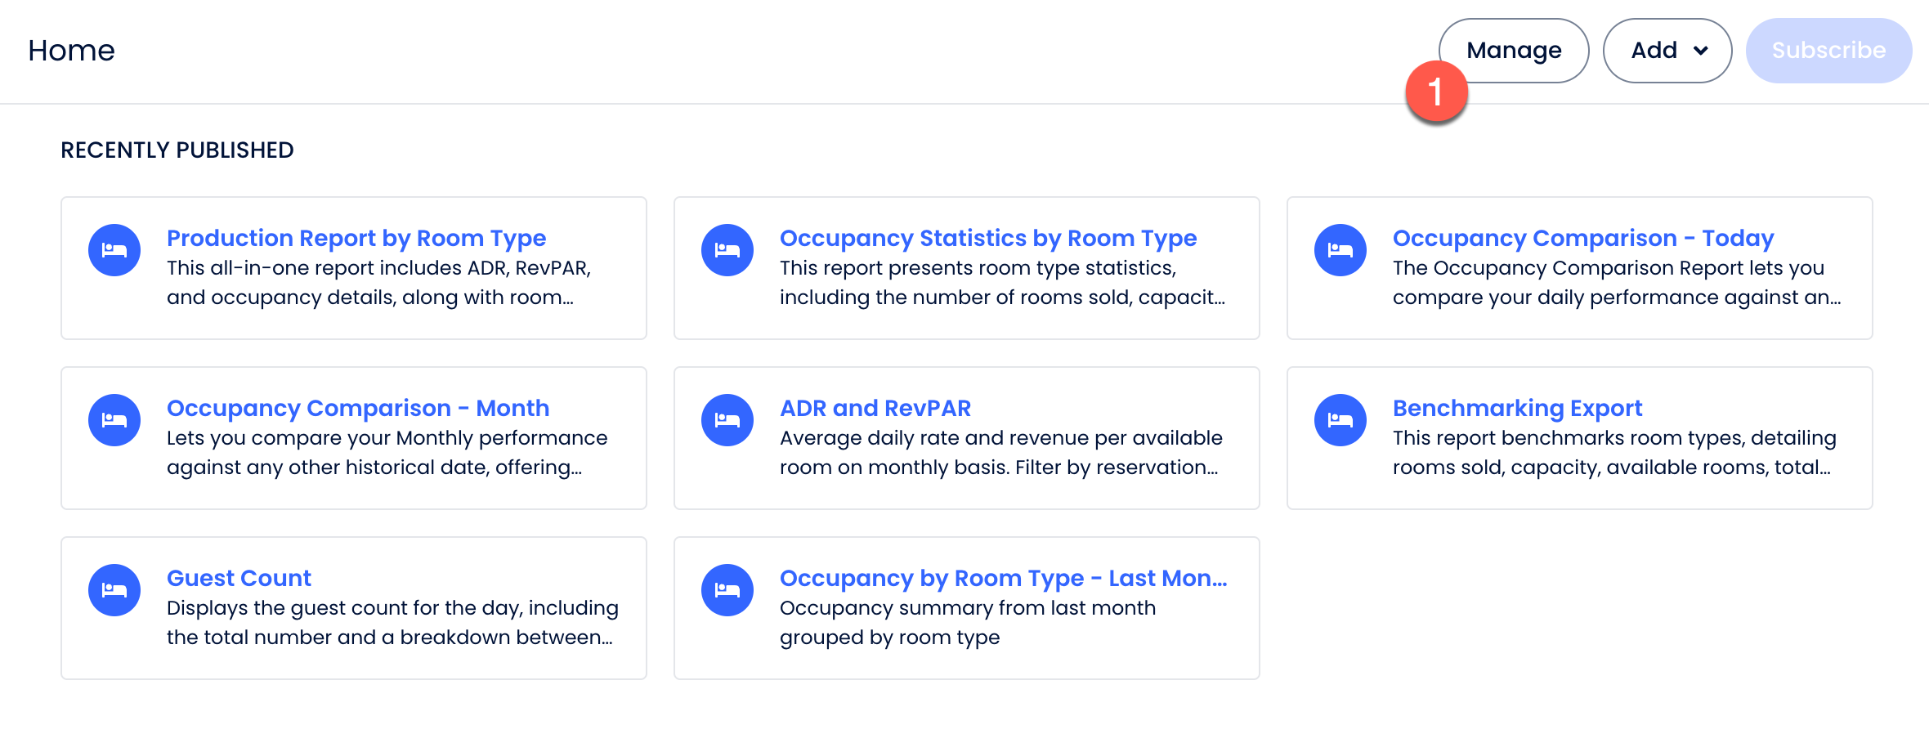View the Benchmarking Export report
1929x734 pixels.
click(x=1517, y=408)
